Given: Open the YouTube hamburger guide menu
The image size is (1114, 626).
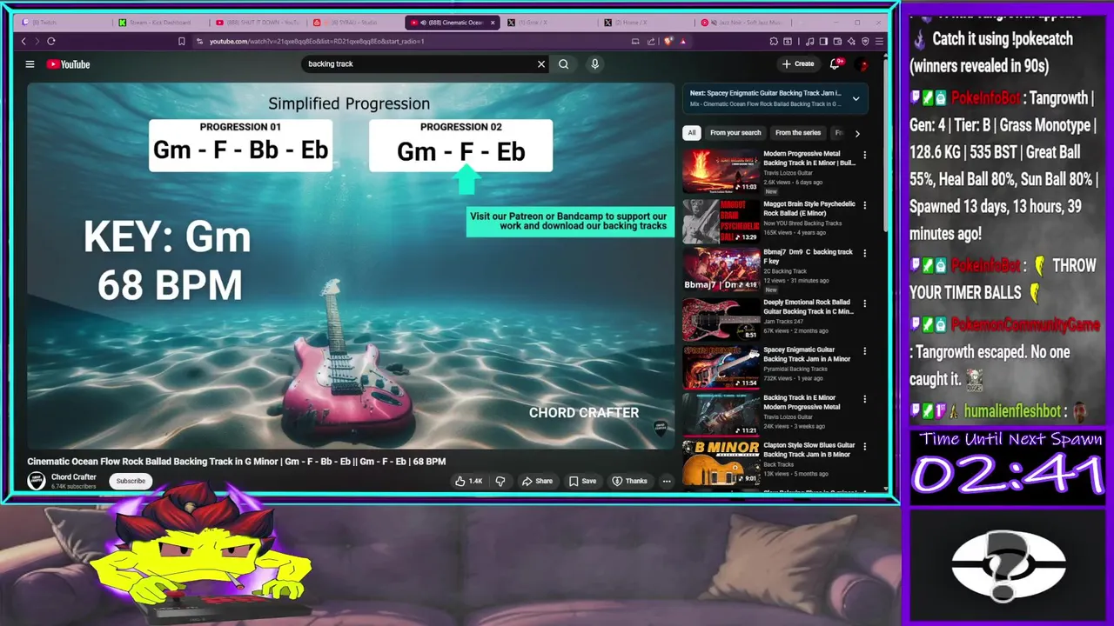Looking at the screenshot, I should (x=30, y=63).
